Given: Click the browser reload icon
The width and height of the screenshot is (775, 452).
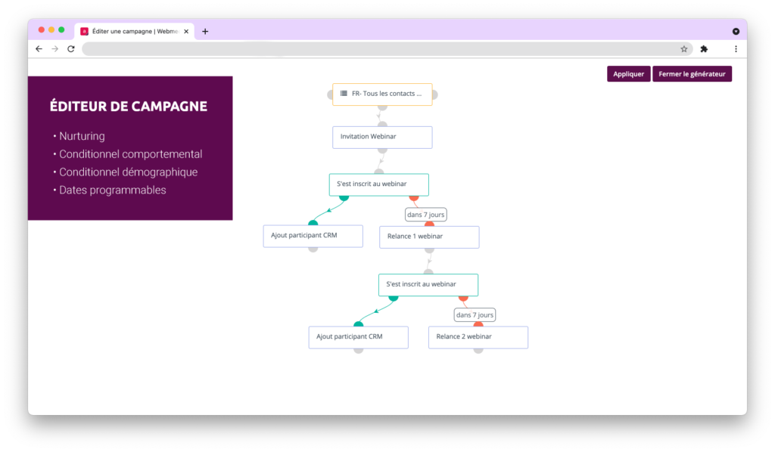Looking at the screenshot, I should (71, 49).
